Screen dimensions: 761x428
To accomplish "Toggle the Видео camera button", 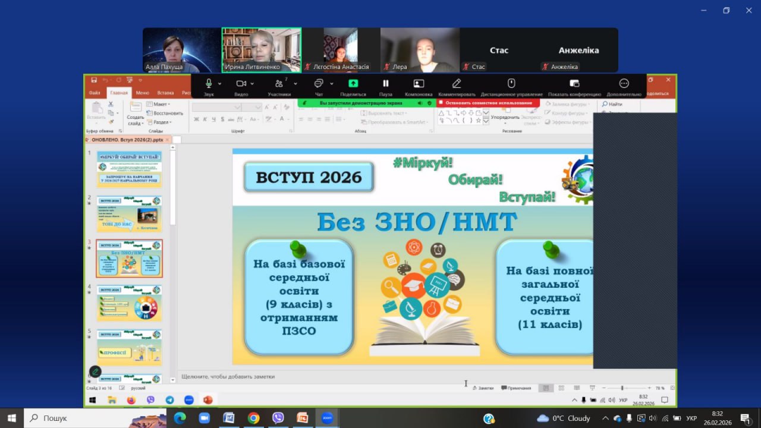I will 241,84.
